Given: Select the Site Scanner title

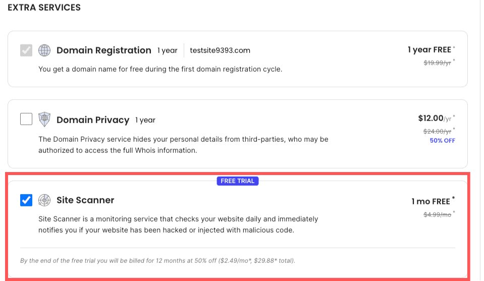Looking at the screenshot, I should (x=85, y=200).
